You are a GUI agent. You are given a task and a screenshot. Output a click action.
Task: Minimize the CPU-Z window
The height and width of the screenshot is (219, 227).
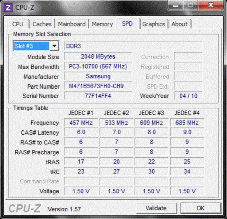[x=176, y=5]
